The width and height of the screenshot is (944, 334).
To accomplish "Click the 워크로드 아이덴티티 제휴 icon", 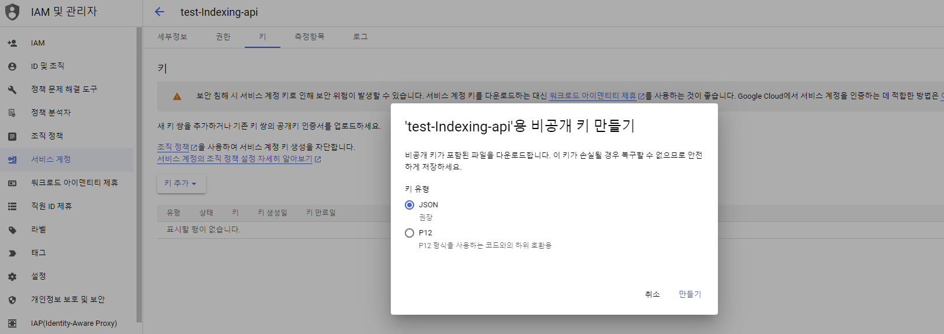I will point(12,183).
